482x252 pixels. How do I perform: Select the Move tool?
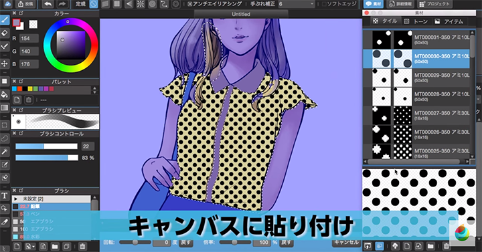[5, 64]
